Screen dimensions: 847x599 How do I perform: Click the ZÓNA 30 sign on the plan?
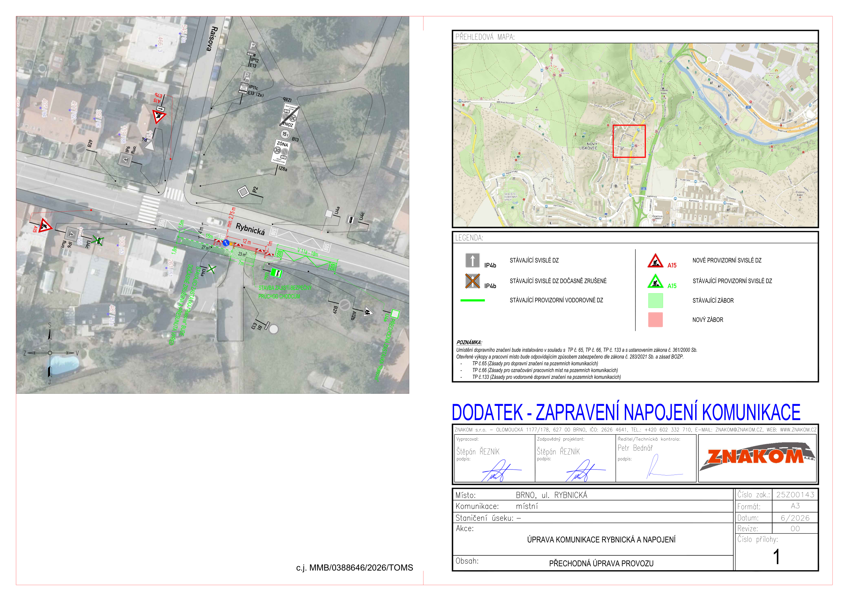tap(282, 151)
